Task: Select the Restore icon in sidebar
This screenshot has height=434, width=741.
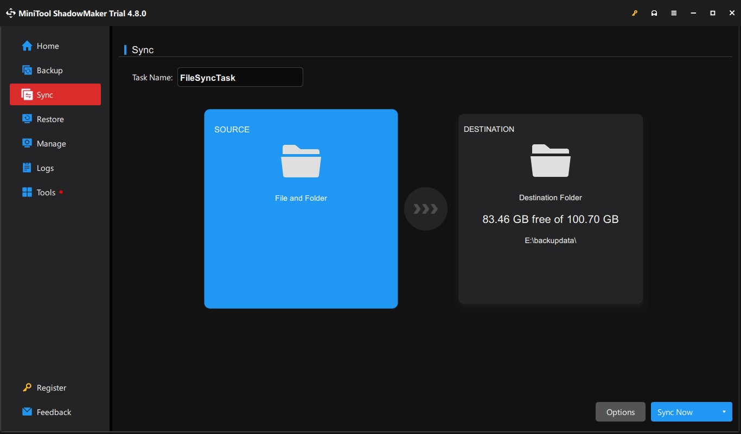Action: [x=27, y=119]
